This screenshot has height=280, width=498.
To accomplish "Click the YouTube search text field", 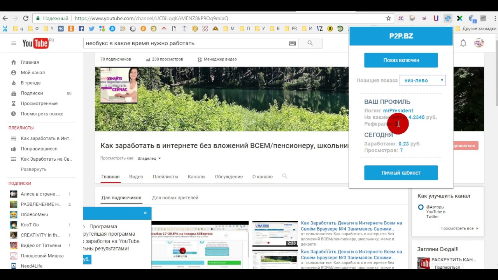I will point(186,43).
